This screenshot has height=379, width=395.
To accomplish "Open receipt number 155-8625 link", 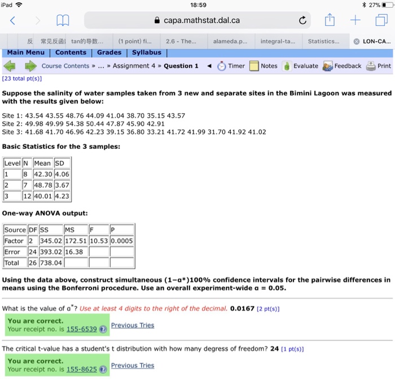I will (x=82, y=369).
